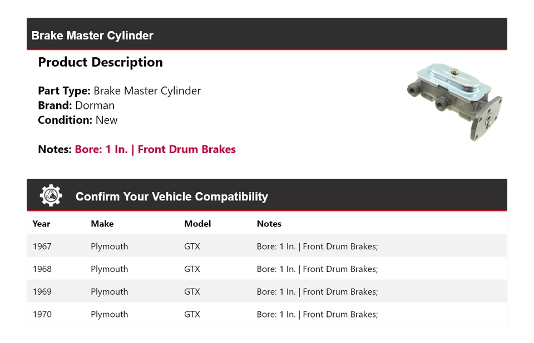Click the Confirm Your Vehicle Compatibility heading
The height and width of the screenshot is (343, 534).
[x=171, y=196]
